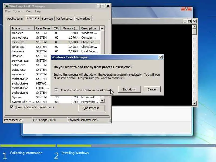
Task: Sort by CPU column header
Action: (x=56, y=28)
